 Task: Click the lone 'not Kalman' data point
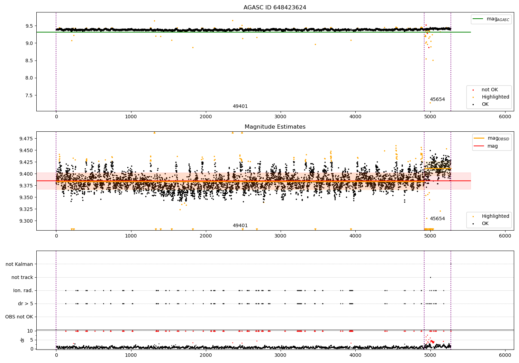[x=450, y=264]
